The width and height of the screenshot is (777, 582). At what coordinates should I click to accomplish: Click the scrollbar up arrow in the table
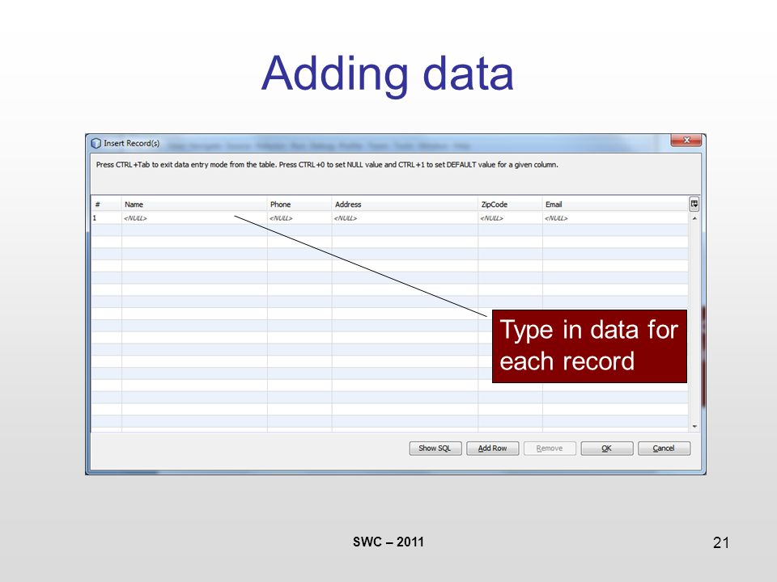point(694,218)
